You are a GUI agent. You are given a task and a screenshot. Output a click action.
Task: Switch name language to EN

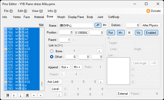point(105,25)
